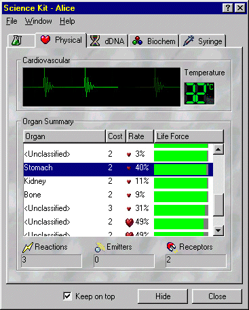Viewport: 249px width, 310px height.
Task: Sort by the Cost column header
Action: 116,136
